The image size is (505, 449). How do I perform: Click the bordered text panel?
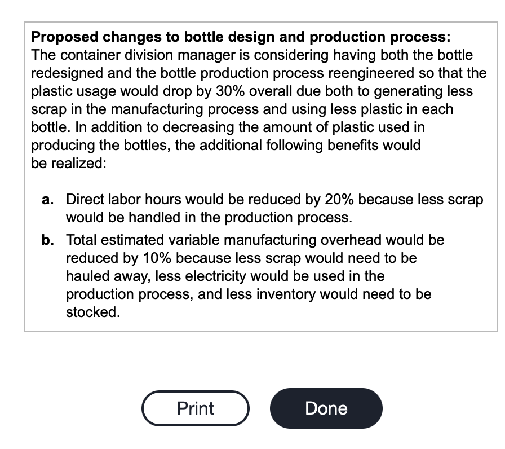click(261, 177)
